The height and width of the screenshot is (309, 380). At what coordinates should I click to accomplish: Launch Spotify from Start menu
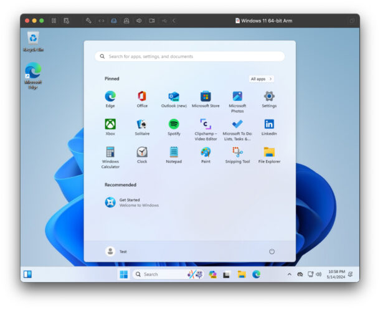[174, 127]
